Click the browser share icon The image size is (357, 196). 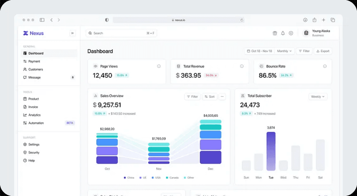point(314,20)
